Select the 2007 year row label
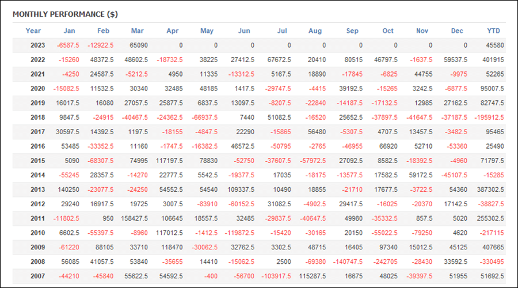 tap(37, 276)
